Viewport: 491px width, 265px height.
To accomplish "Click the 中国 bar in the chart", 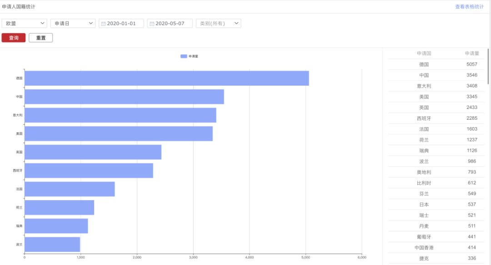I will pos(124,97).
